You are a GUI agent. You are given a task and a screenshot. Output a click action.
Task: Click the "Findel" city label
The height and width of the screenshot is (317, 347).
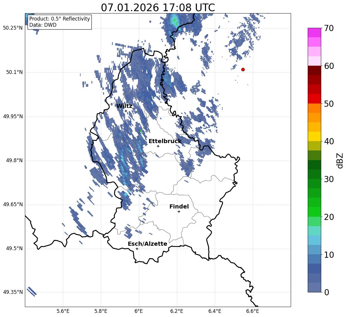[x=179, y=206]
